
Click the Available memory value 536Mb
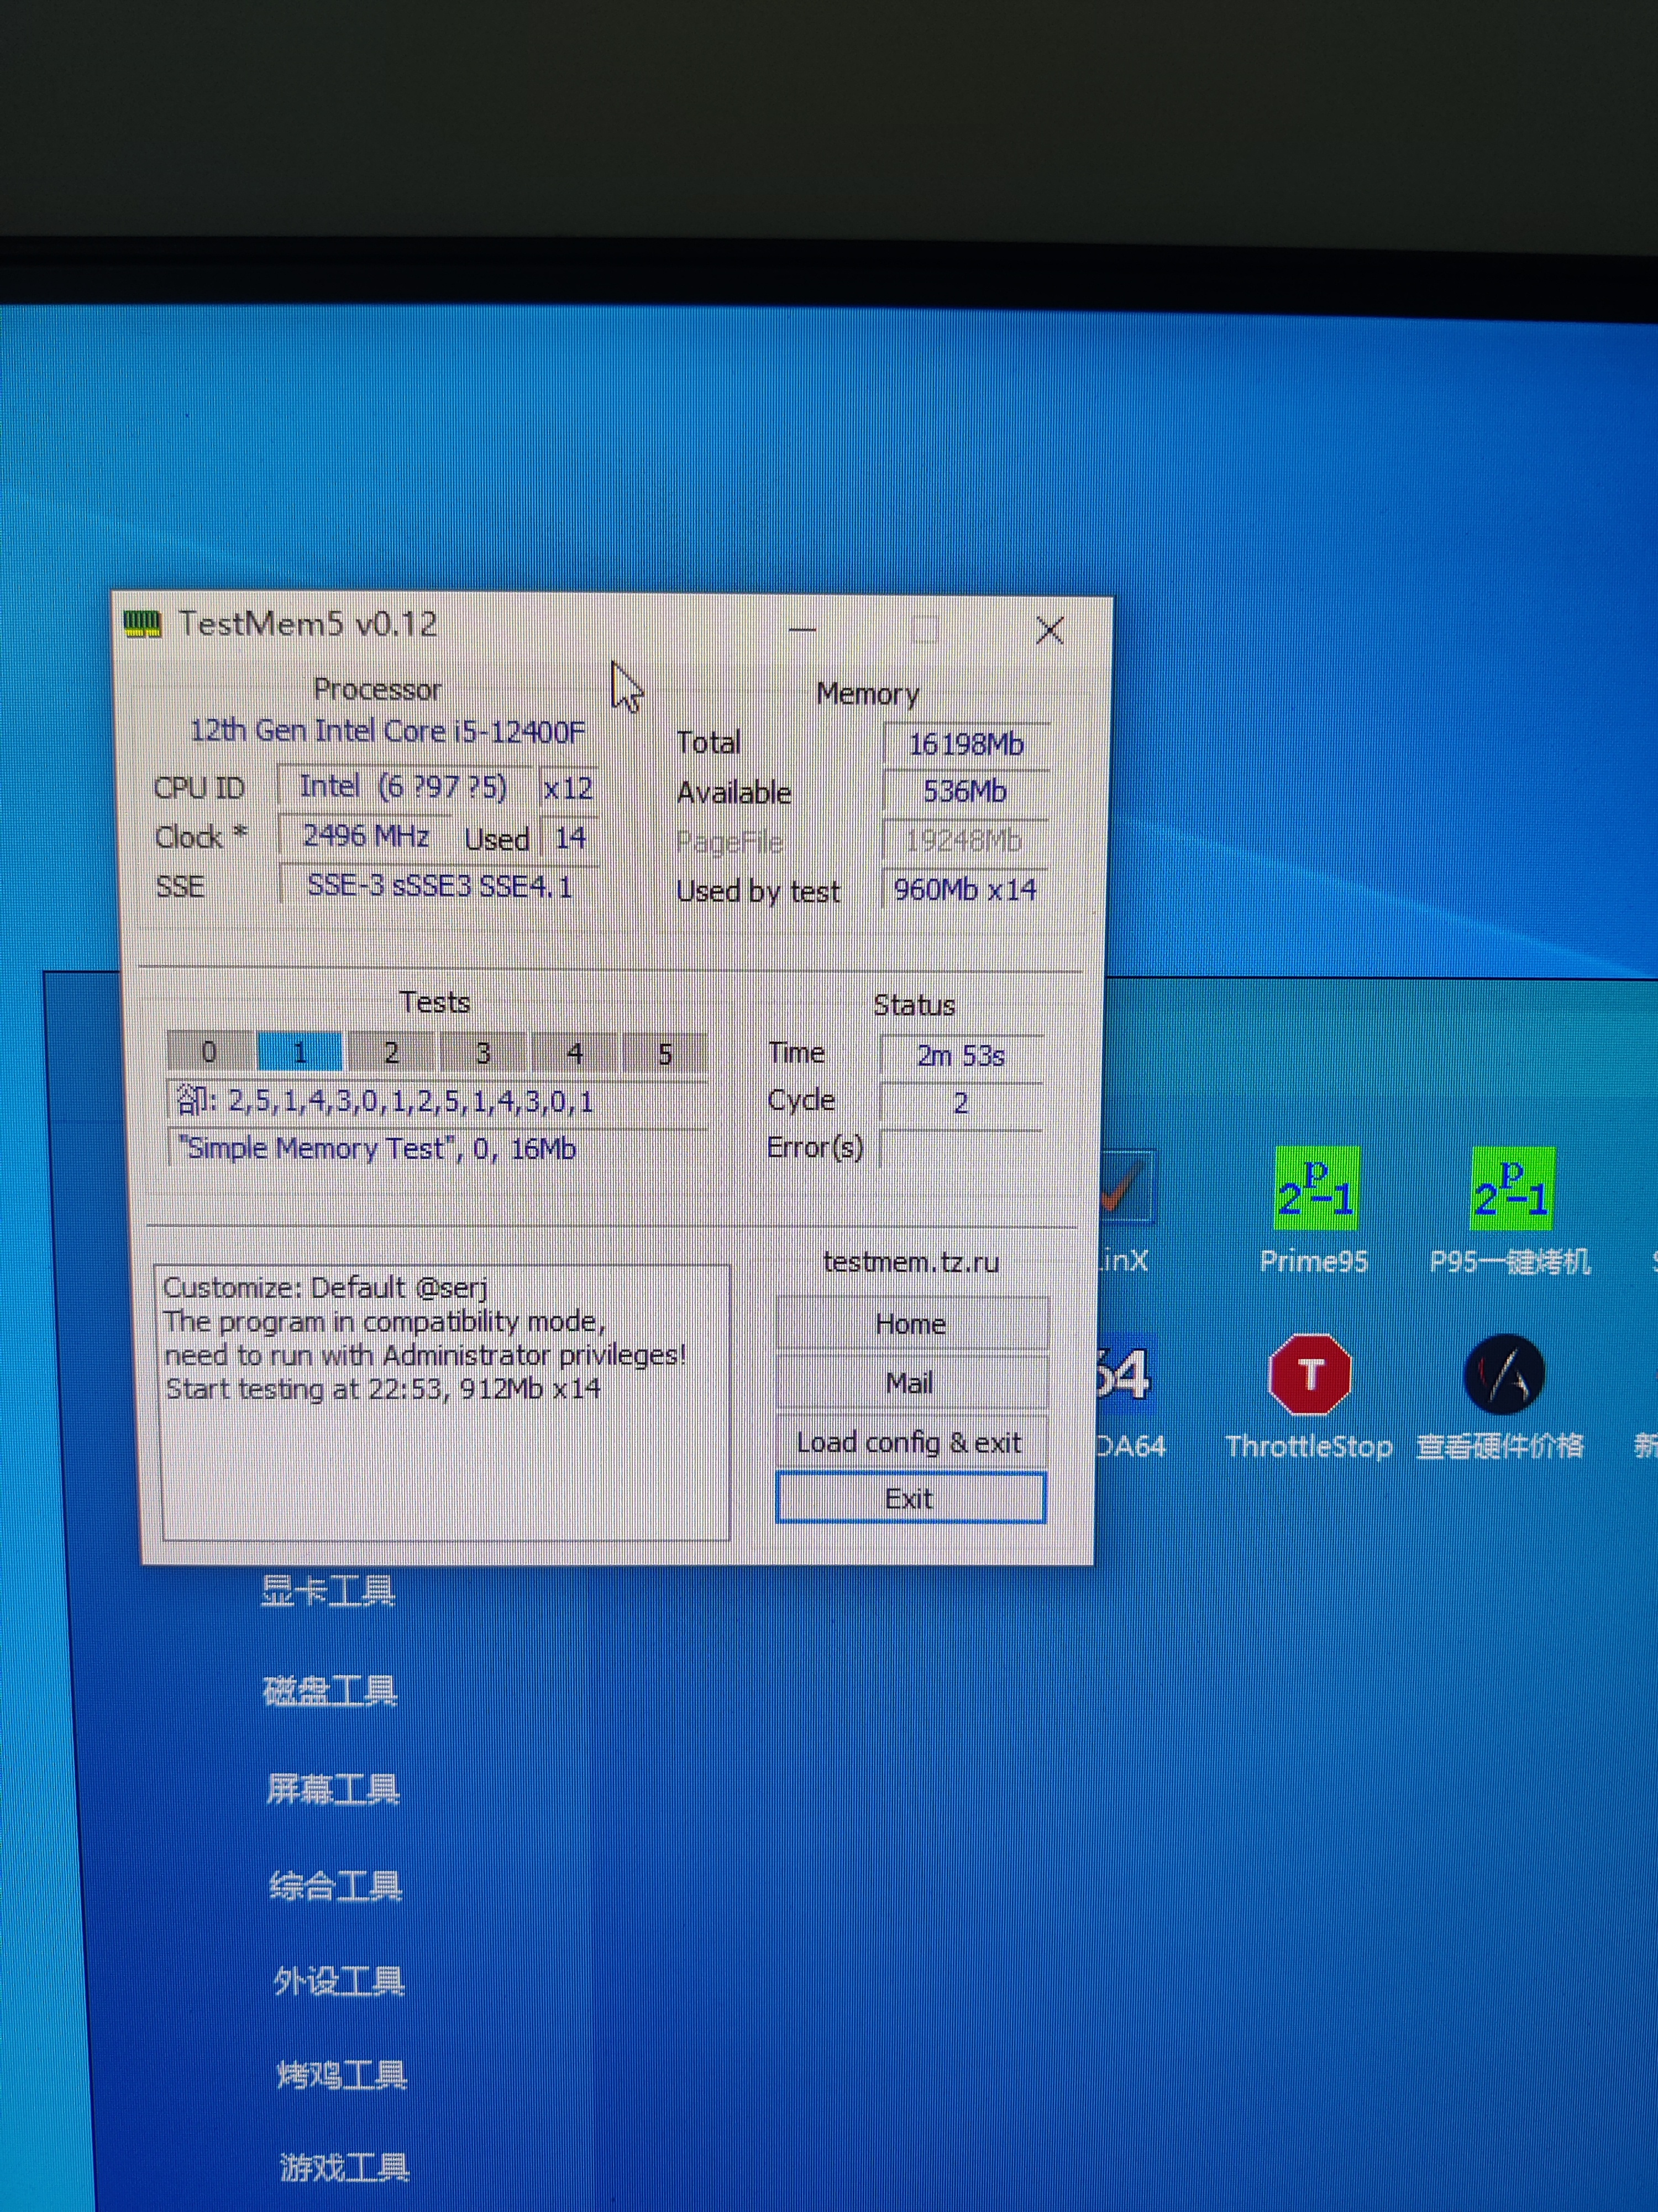tap(966, 792)
